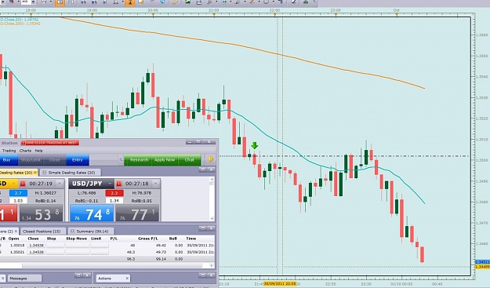Click the USD/JPY grey buy price 77.1

(x=137, y=213)
